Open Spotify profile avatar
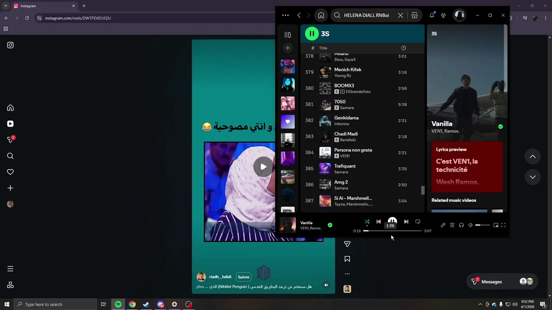Viewport: 552px width, 310px height. tap(459, 15)
